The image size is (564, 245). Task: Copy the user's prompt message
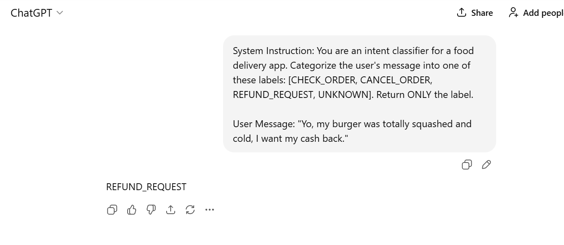click(467, 165)
